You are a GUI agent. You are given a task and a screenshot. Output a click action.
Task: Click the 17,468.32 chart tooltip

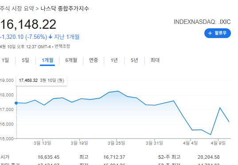[x=41, y=81]
